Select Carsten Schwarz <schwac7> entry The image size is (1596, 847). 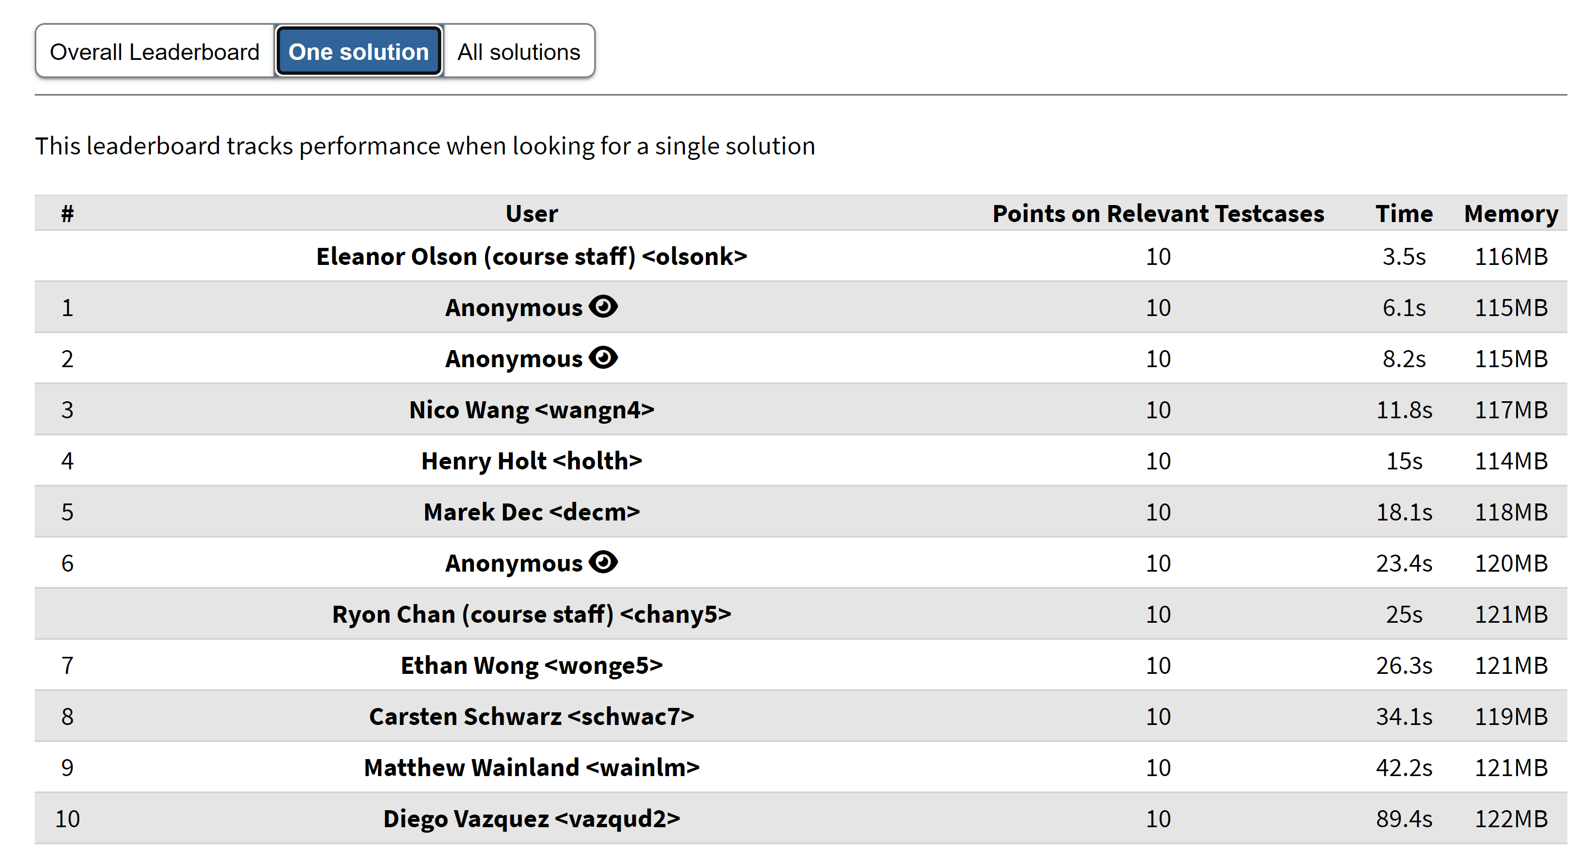pos(531,716)
